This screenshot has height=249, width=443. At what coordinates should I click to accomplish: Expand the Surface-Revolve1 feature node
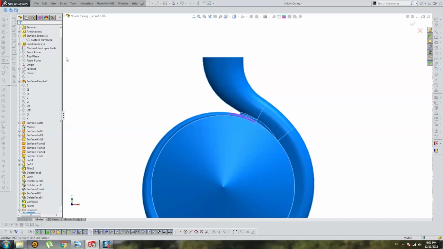click(x=20, y=81)
